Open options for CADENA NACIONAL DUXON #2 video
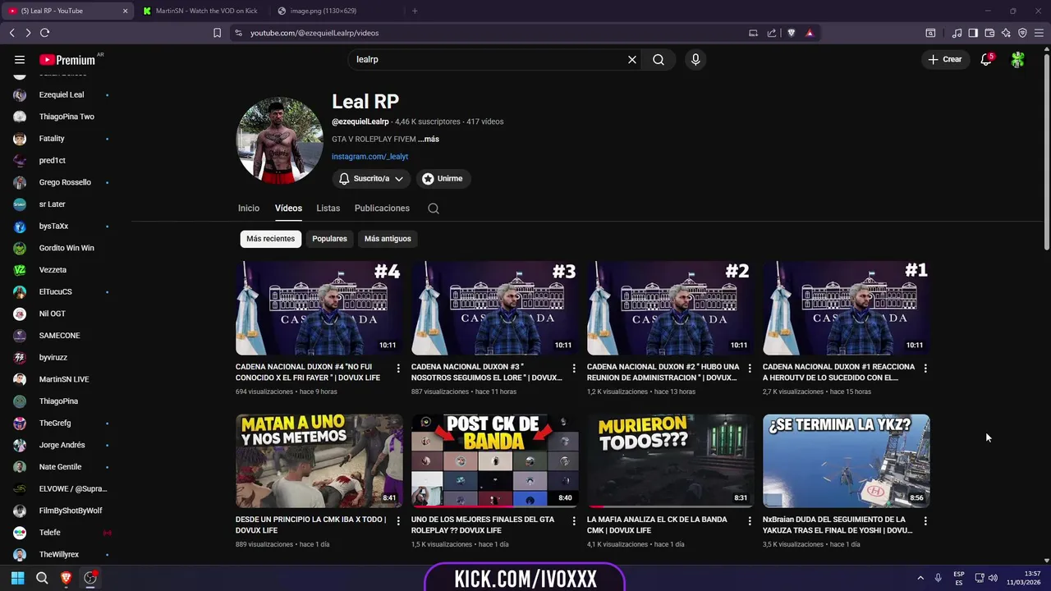This screenshot has height=591, width=1051. pyautogui.click(x=750, y=369)
